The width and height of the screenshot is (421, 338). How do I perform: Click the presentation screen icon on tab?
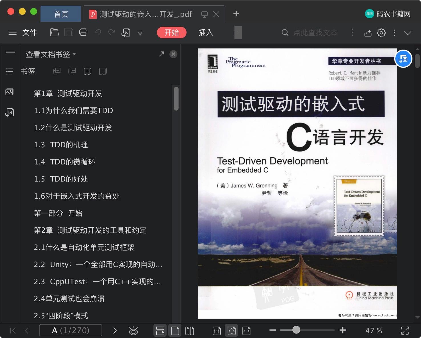(205, 14)
